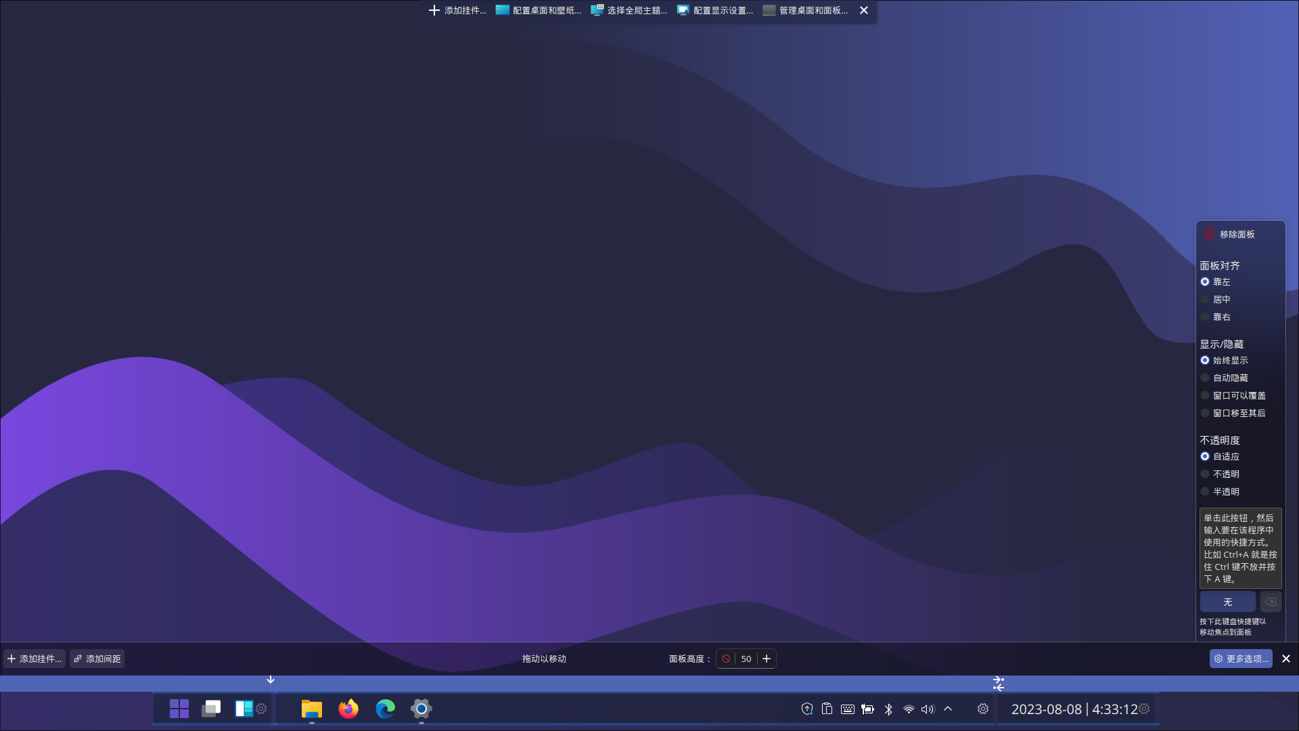Select 靠左 panel alignment
This screenshot has height=731, width=1299.
tap(1215, 282)
